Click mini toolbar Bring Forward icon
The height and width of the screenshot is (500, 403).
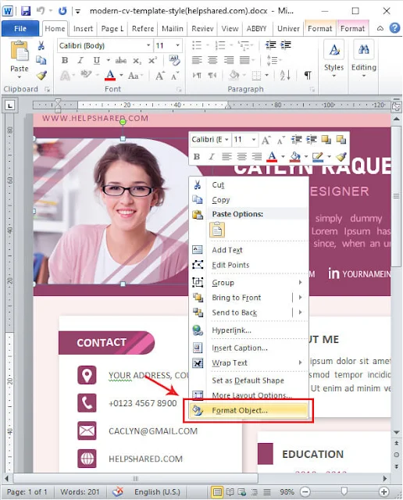click(326, 139)
